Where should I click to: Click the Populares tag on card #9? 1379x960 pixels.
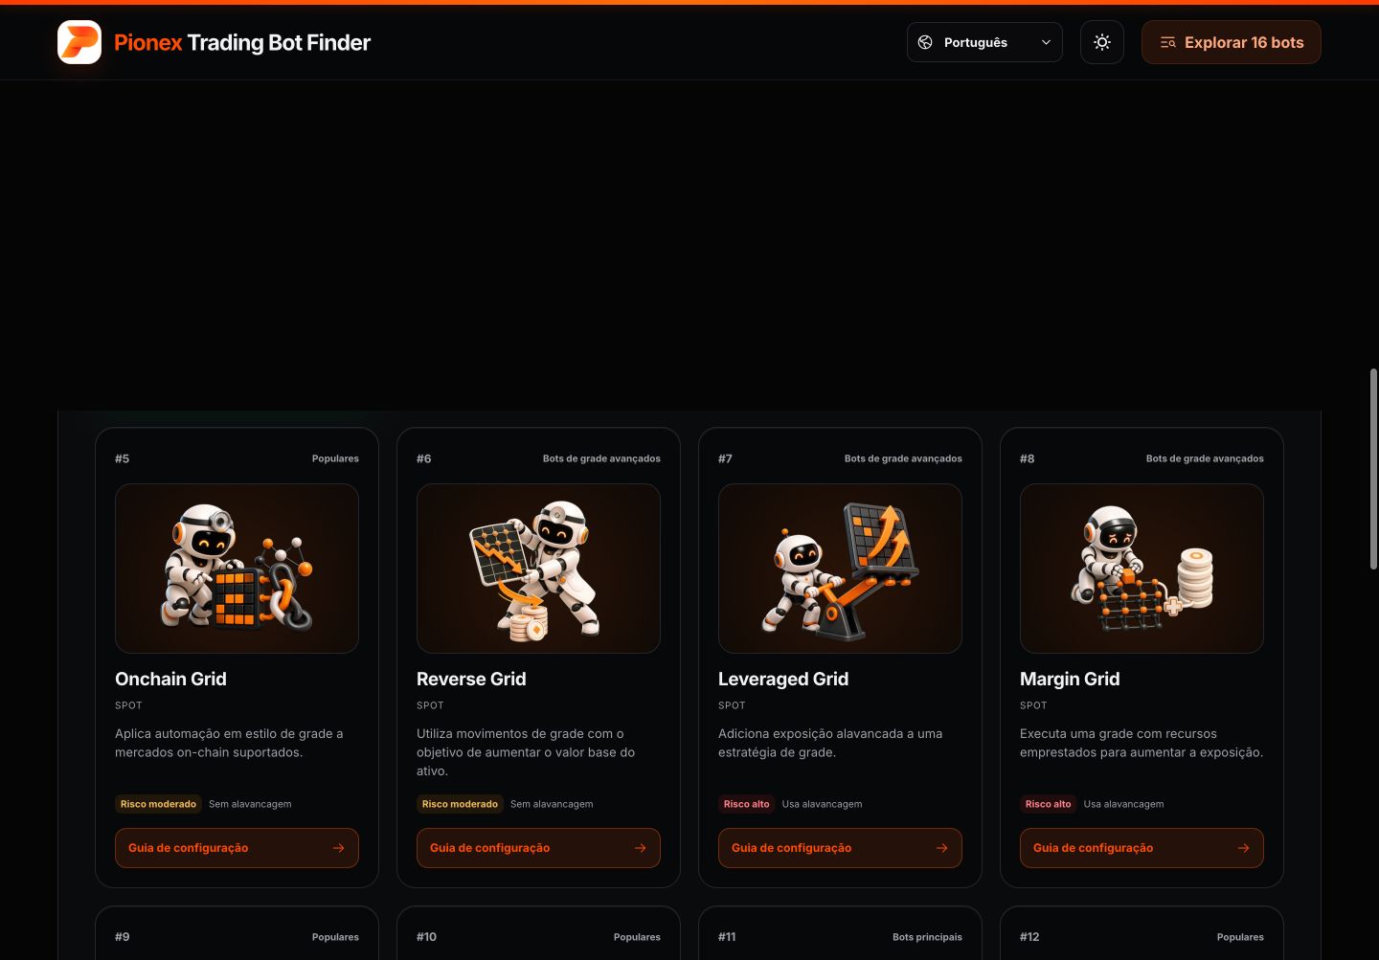coord(335,937)
